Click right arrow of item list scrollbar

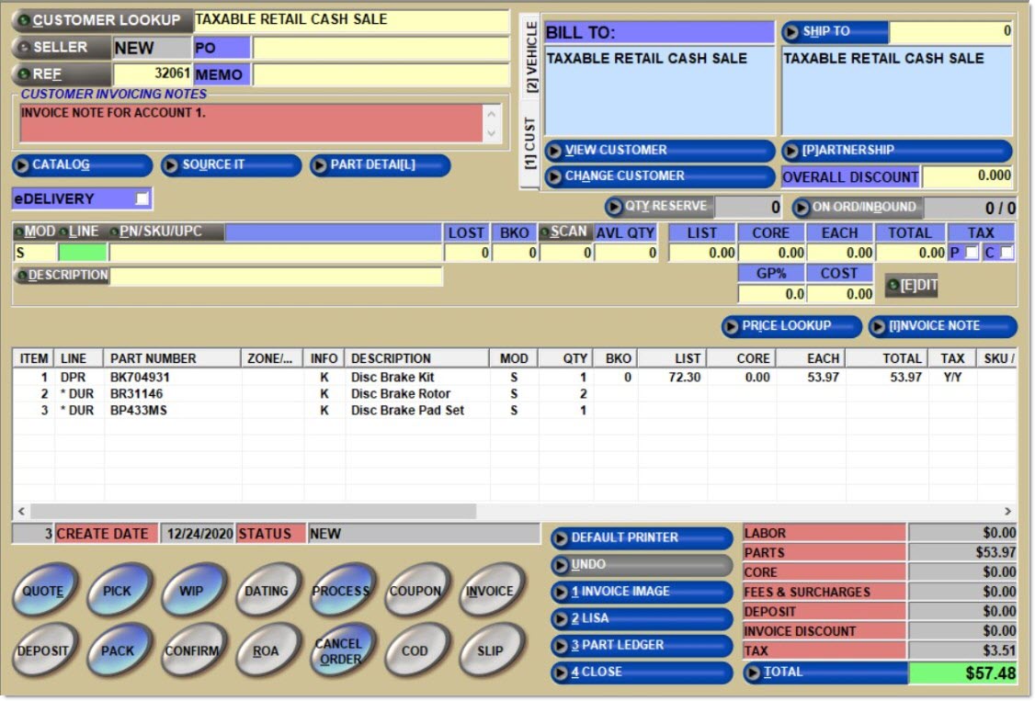tap(1007, 511)
